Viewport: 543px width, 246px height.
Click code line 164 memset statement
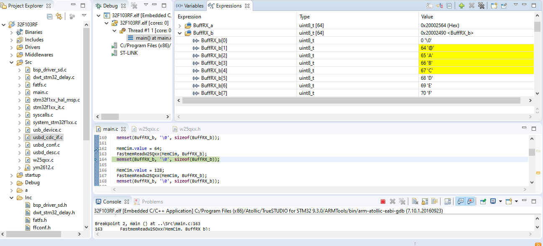point(168,159)
